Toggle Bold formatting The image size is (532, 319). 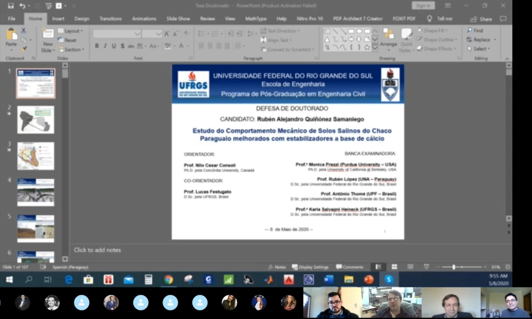(97, 46)
